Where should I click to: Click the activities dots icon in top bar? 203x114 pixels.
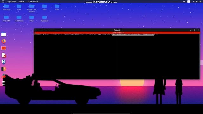click(x=3, y=1)
